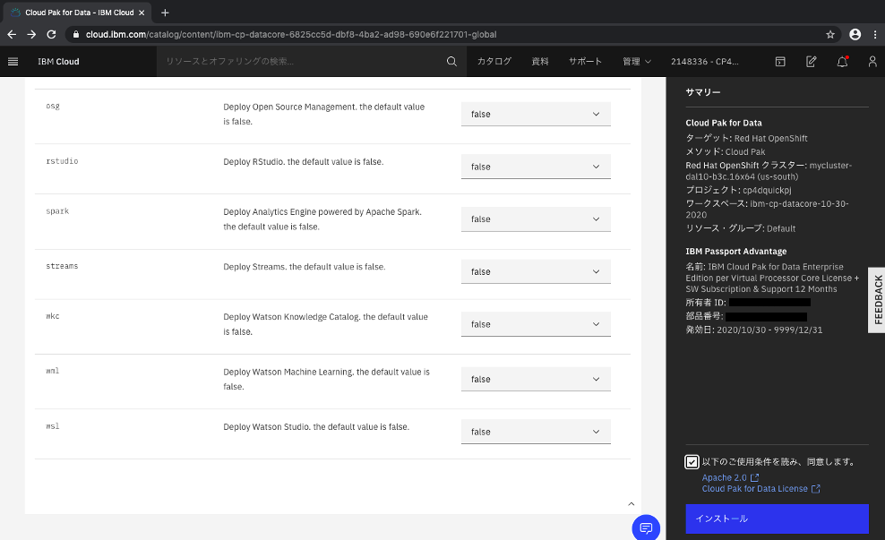Click the インストール button
This screenshot has width=885, height=540.
[x=777, y=519]
